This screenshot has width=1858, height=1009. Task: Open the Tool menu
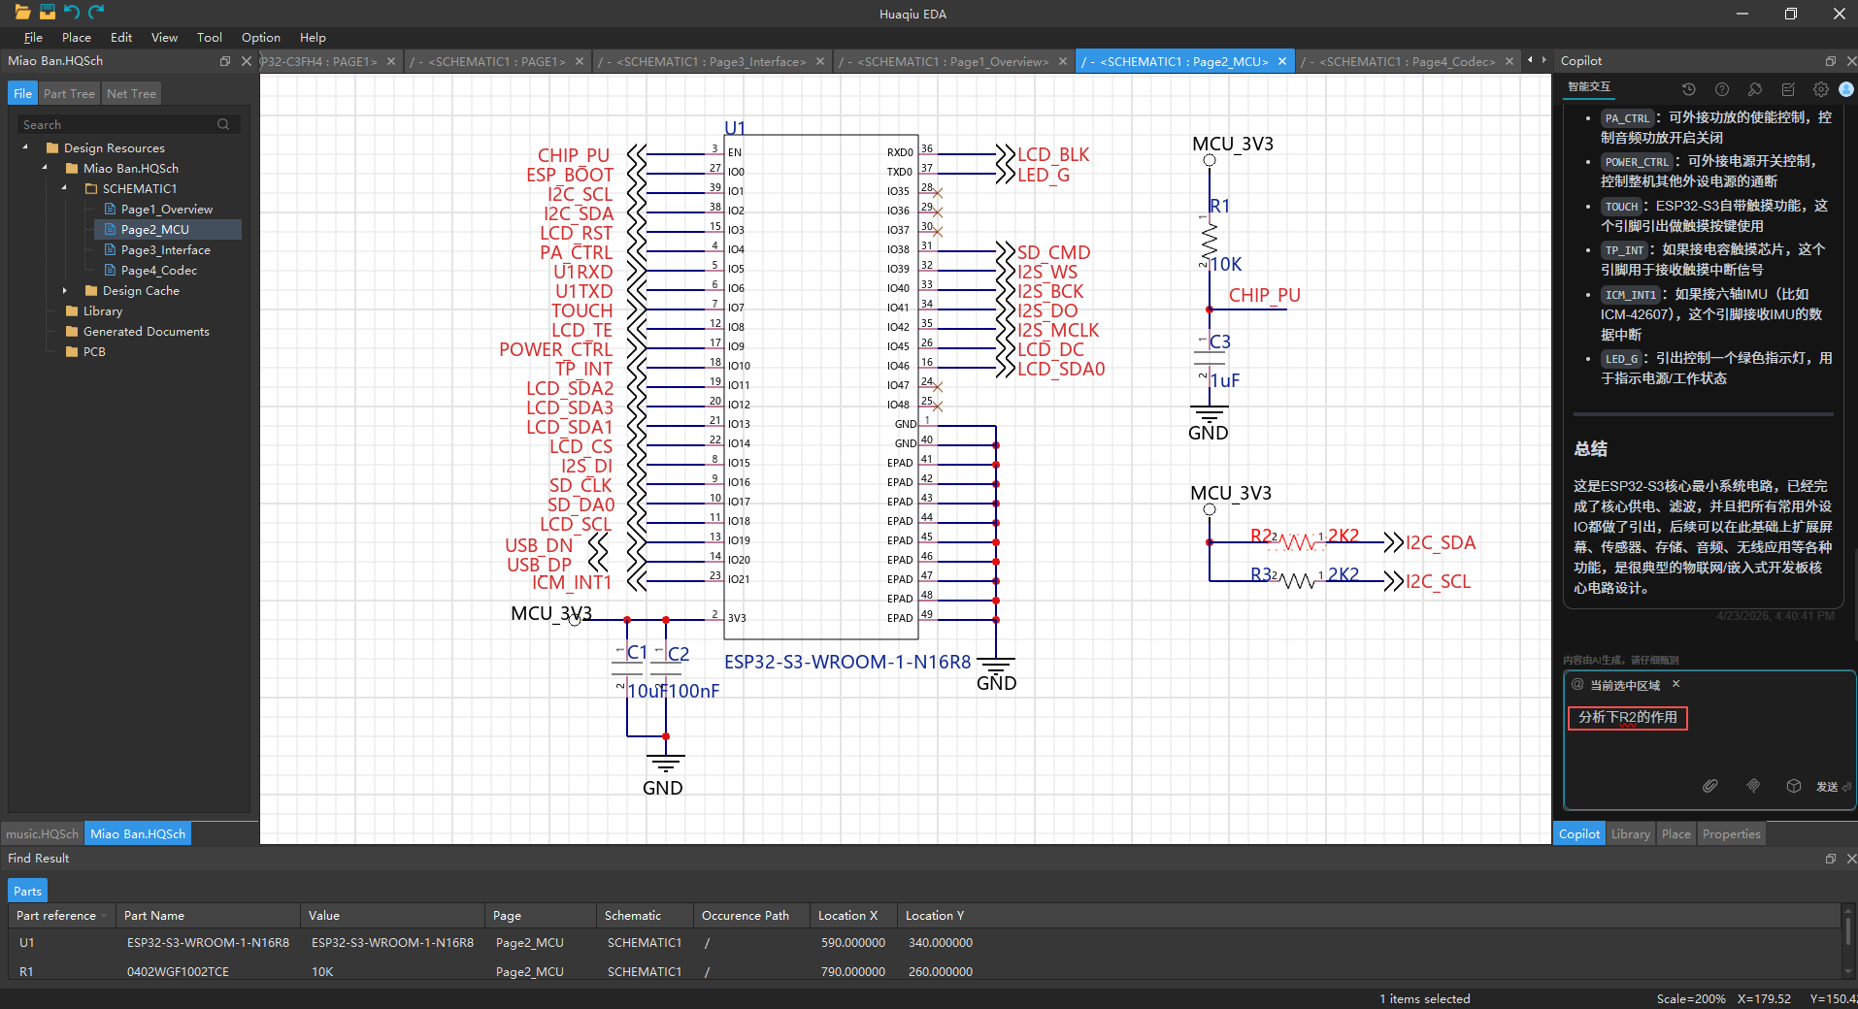click(210, 38)
